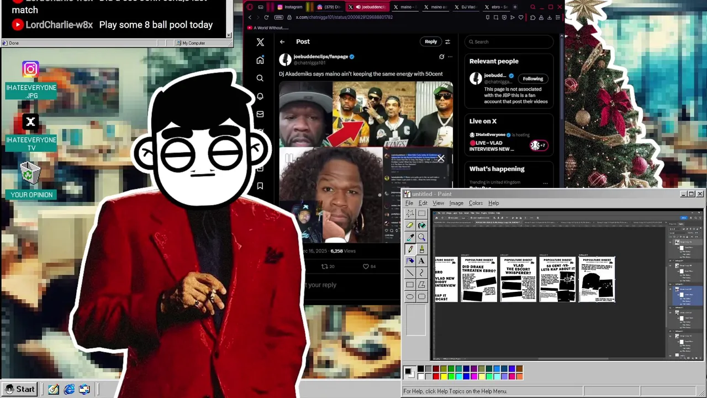Open the Edit menu in Paint
This screenshot has height=398, width=707.
pos(423,203)
